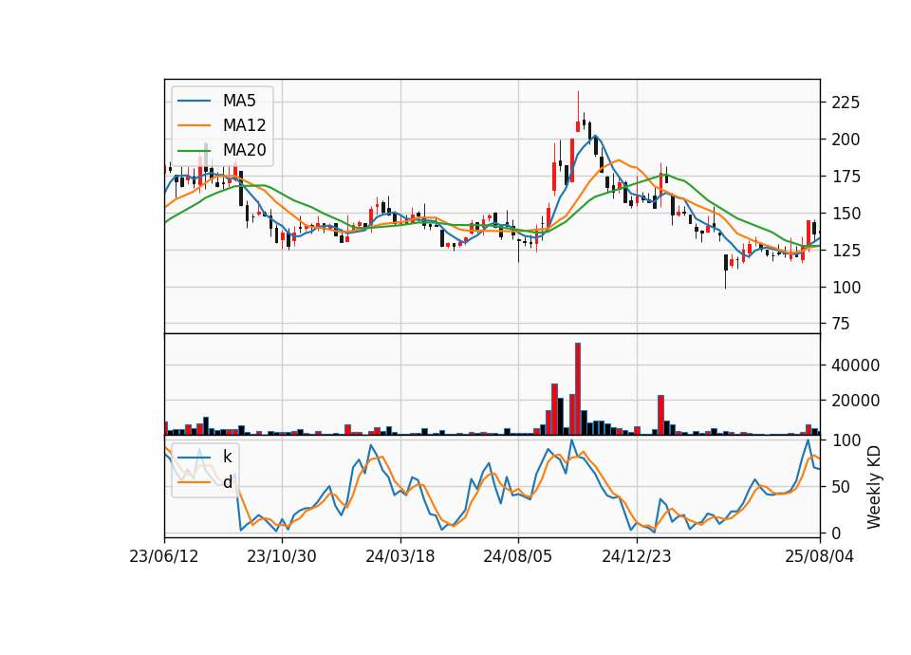Click the 25/08/04 date label
This screenshot has width=911, height=655.
[820, 556]
